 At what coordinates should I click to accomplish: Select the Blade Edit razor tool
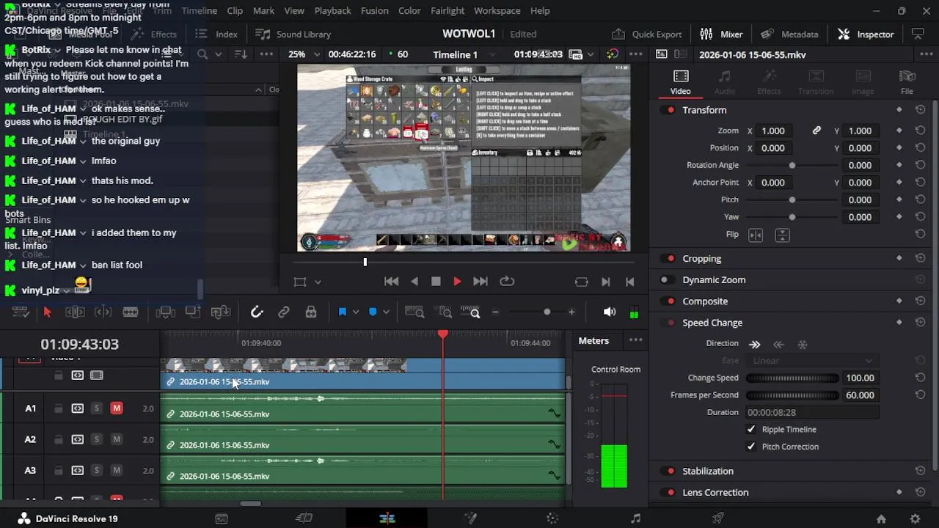tap(131, 312)
